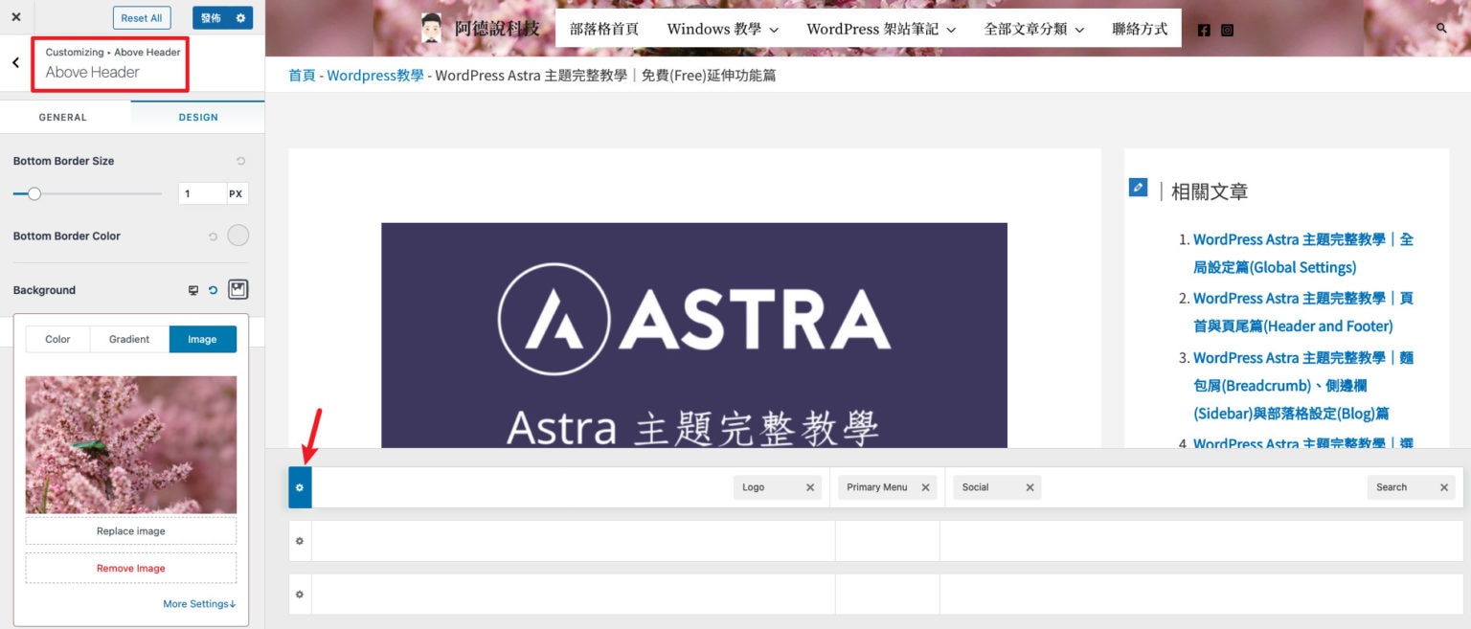
Task: Click media library icon next to Background
Action: 238,288
